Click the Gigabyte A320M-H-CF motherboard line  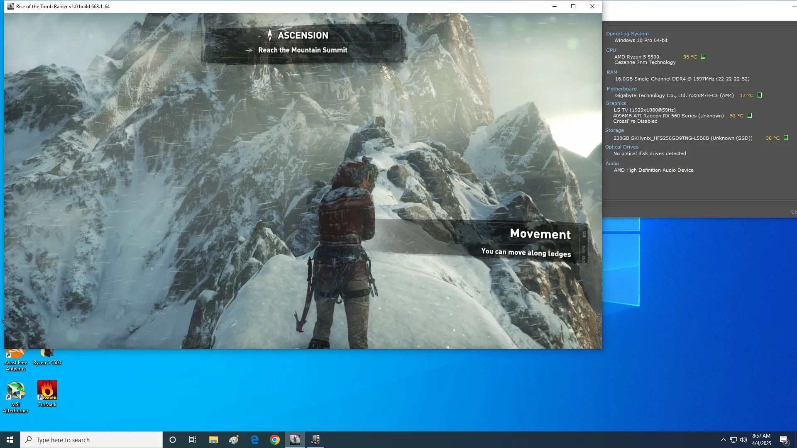(674, 95)
